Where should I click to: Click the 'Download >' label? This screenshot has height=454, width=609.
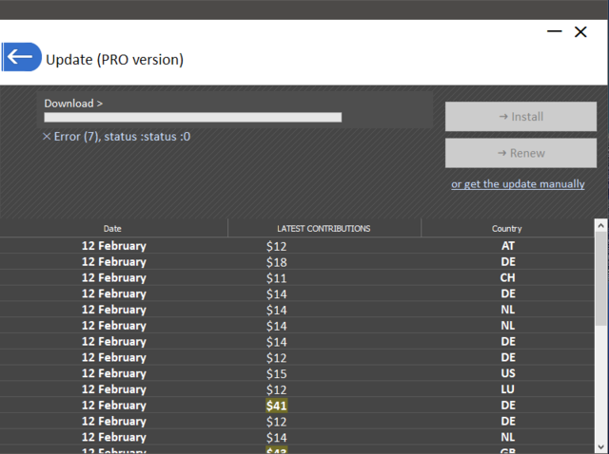click(x=73, y=104)
